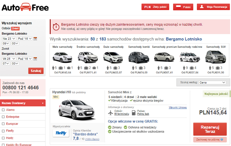
Task: Click the airplane pickup icon
Action: coord(111,113)
